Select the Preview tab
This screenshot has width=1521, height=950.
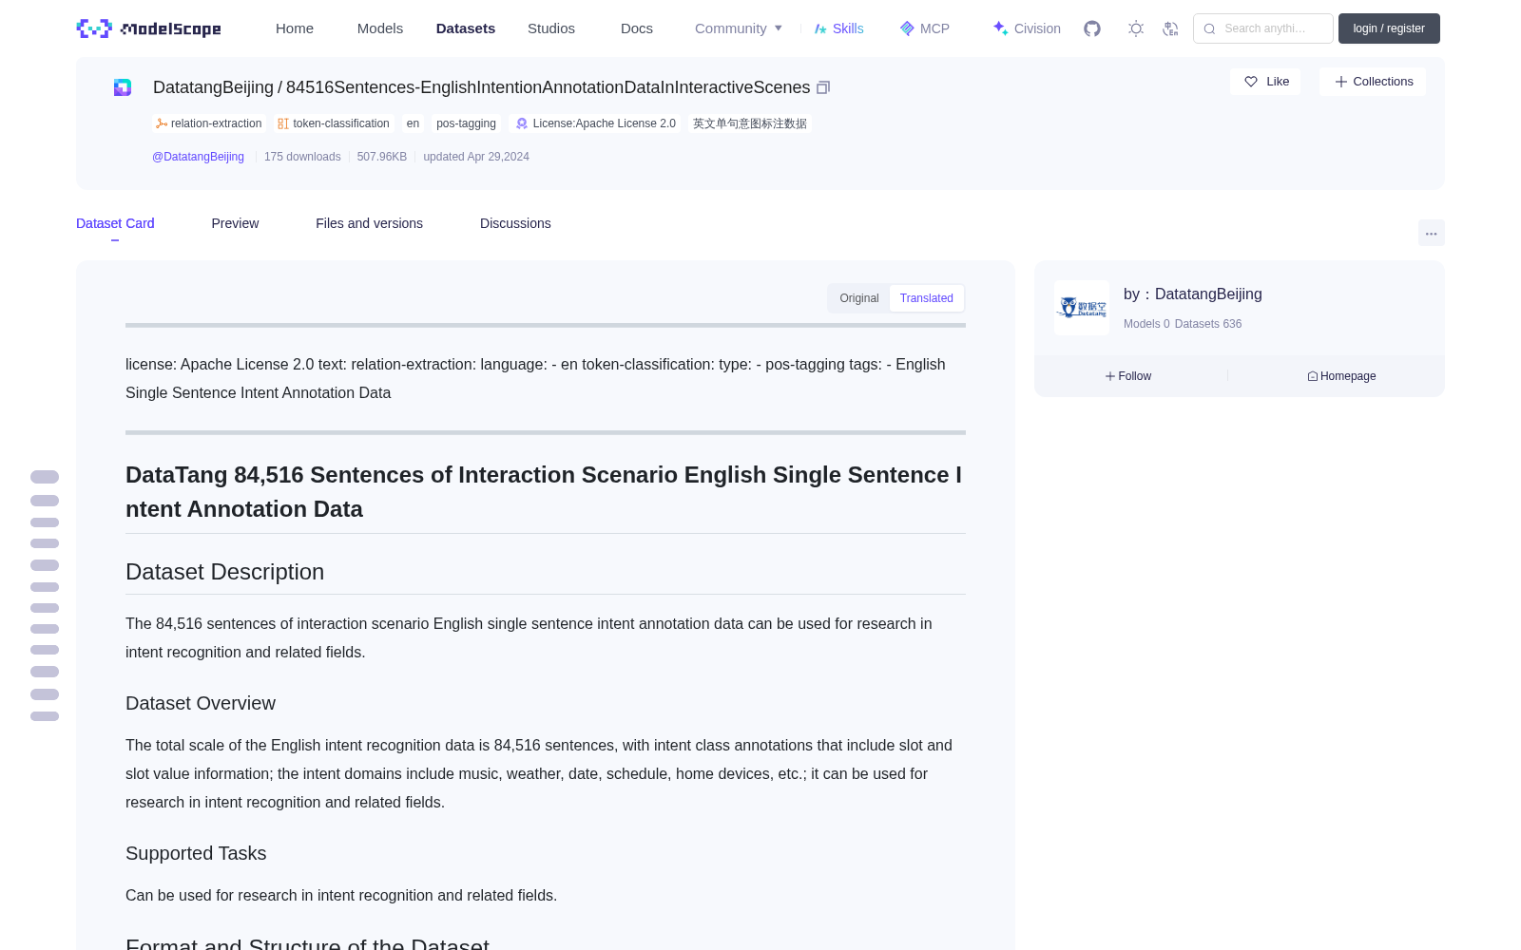point(235,223)
